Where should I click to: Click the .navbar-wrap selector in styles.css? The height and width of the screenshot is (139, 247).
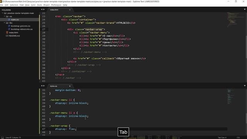(x=58, y=126)
